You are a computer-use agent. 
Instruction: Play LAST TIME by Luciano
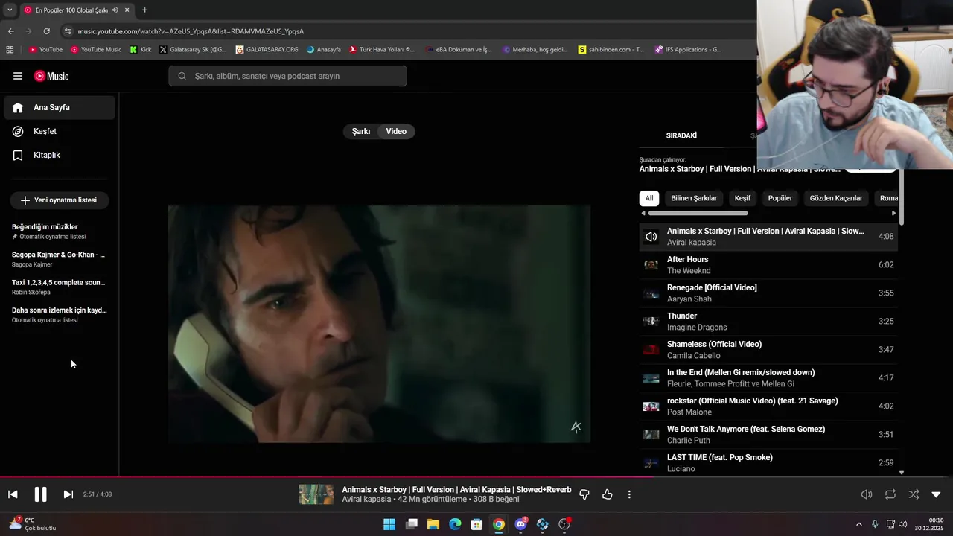click(x=768, y=463)
